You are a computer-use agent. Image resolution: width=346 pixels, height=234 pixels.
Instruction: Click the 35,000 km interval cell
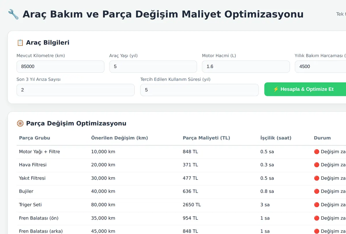point(103,218)
